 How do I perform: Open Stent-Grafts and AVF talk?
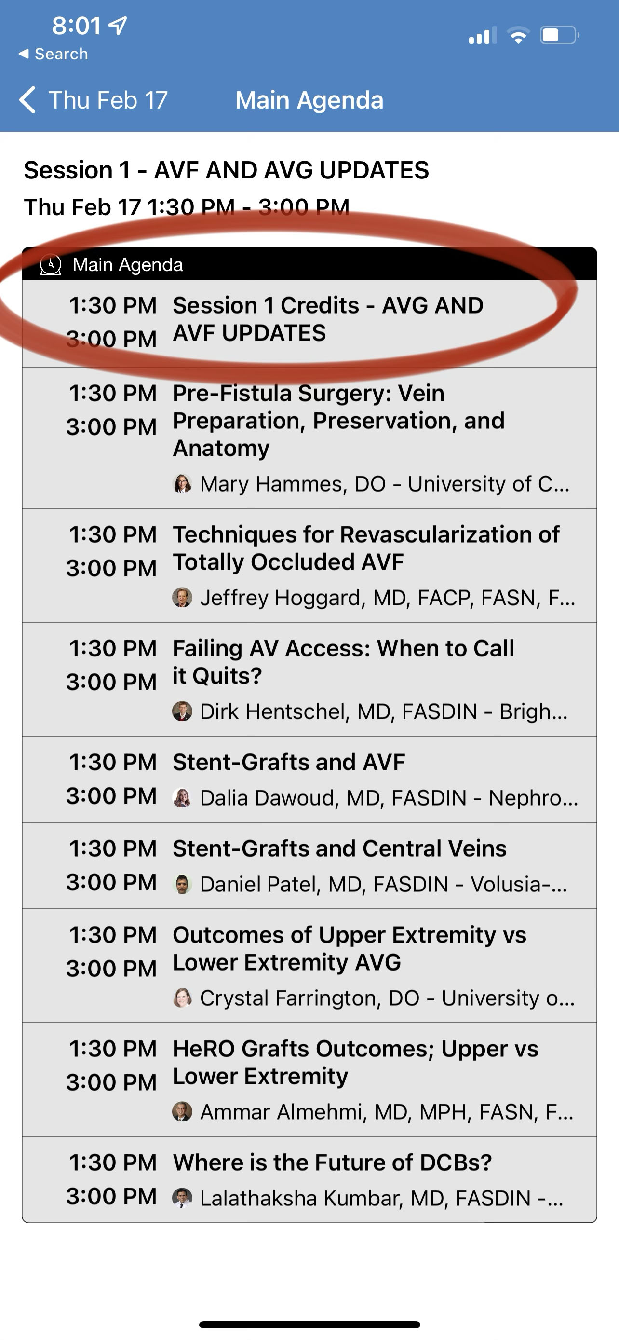pos(289,762)
